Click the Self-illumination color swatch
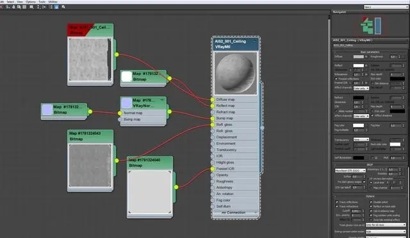Screen dimensions: 410x238 tap(359, 158)
